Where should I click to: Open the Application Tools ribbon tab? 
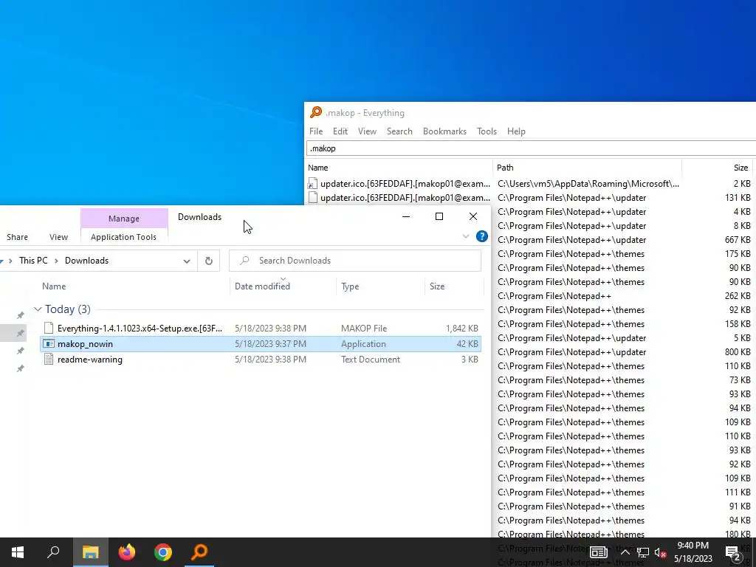[123, 237]
